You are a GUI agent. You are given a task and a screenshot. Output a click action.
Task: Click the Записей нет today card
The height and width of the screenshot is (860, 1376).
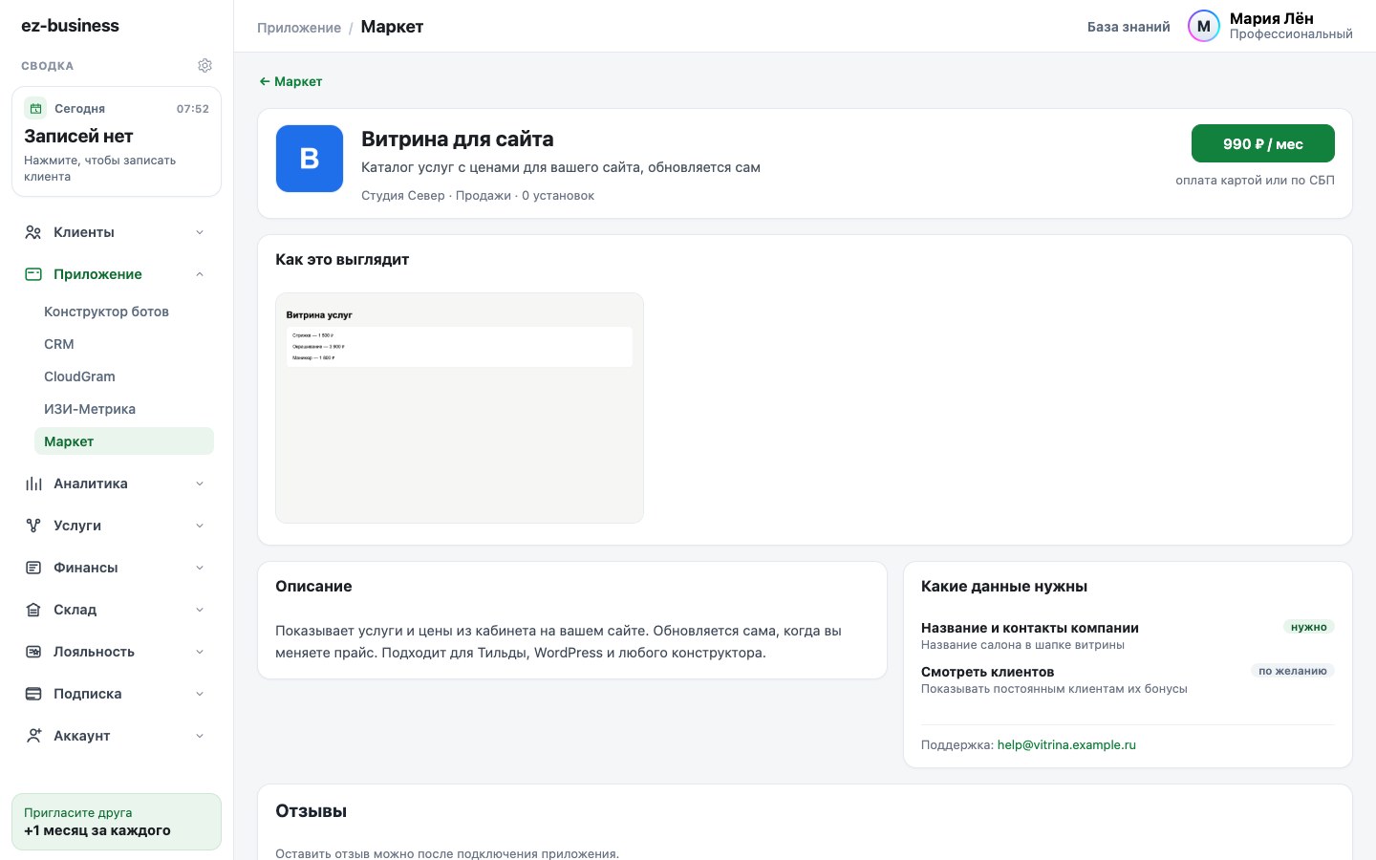tap(117, 141)
